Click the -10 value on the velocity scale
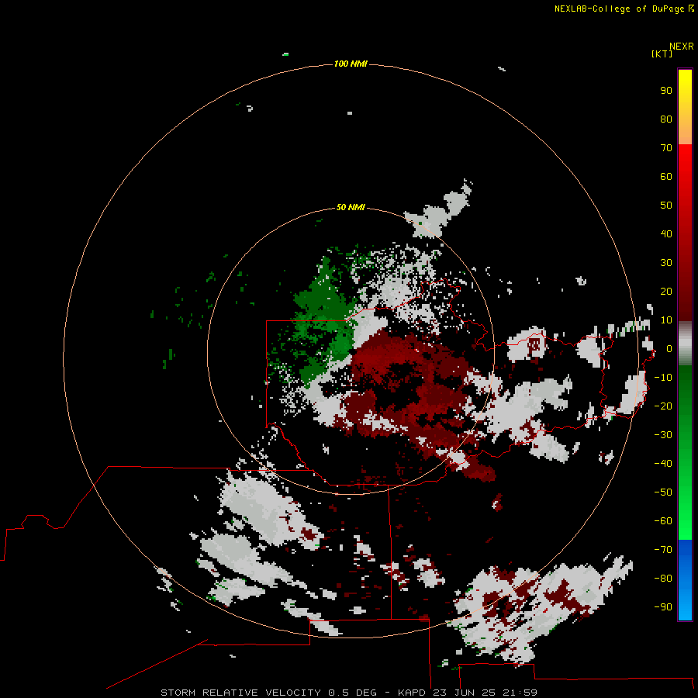This screenshot has height=698, width=698. tap(663, 378)
